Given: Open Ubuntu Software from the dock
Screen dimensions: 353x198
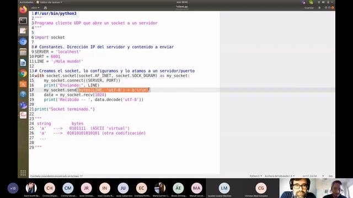Looking at the screenshot, I should [23, 84].
